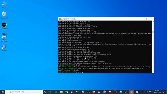Click the 'Setting up humanity-icon-theme' line
Screen dimensions: 167x94
coord(75,48)
